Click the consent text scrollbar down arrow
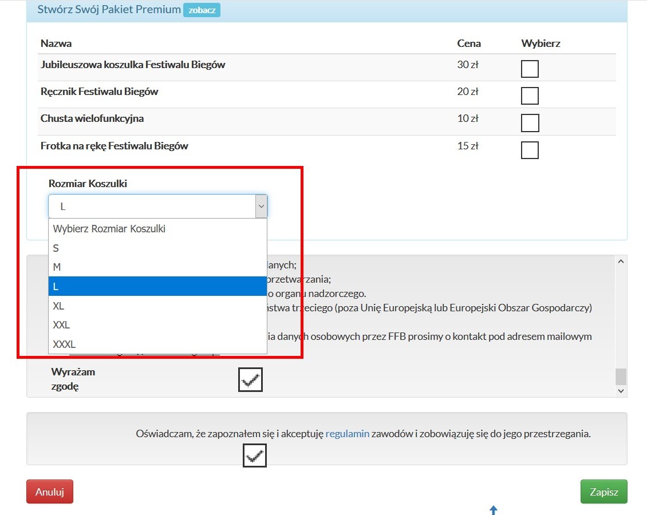This screenshot has height=515, width=647. click(621, 391)
